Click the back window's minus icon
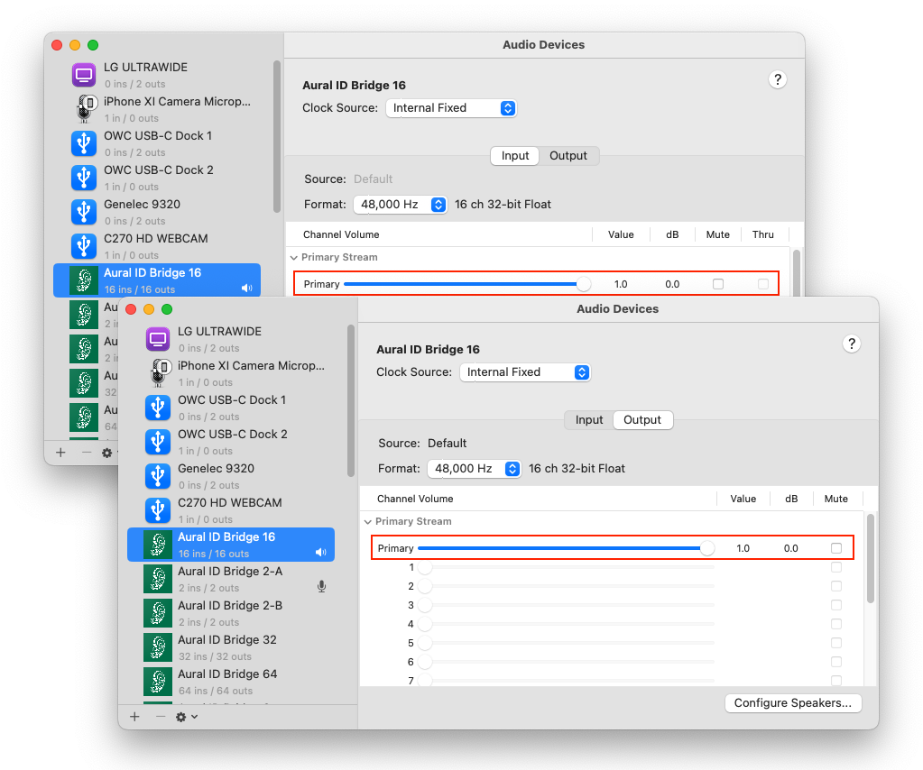923x770 pixels. click(x=87, y=453)
